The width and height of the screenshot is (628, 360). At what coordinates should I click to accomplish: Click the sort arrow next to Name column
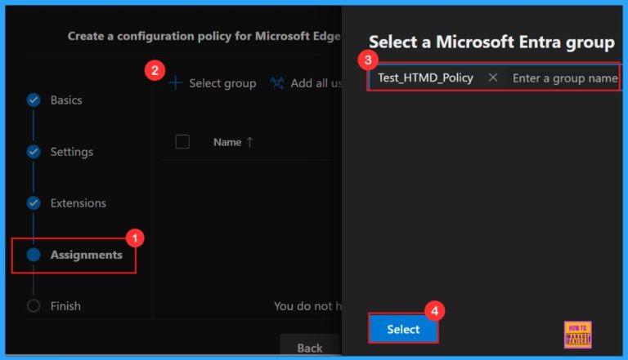tap(249, 142)
